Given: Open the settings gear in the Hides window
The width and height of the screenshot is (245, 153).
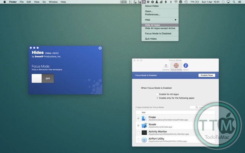Looking at the screenshot, I should pyautogui.click(x=100, y=48).
